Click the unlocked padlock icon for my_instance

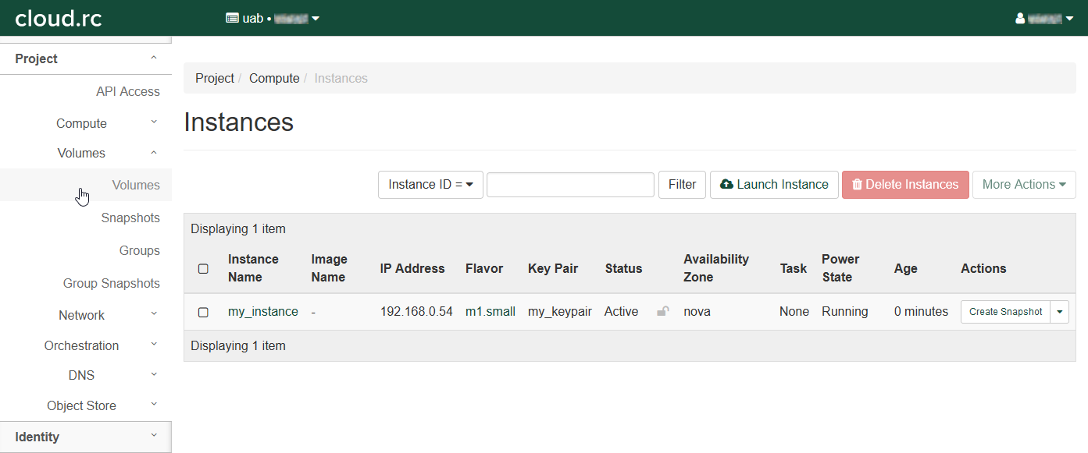point(662,312)
